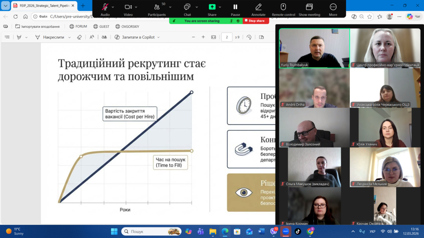424x238 pixels.
Task: Open TikTok from the Windows taskbar
Action: (298, 231)
